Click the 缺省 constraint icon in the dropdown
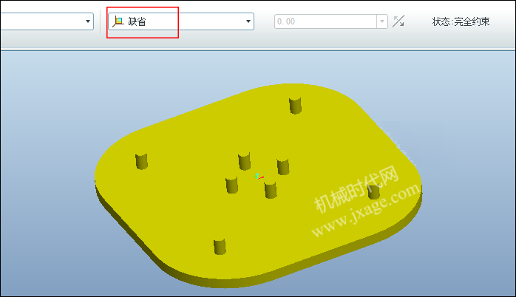This screenshot has width=516, height=297. coord(118,21)
